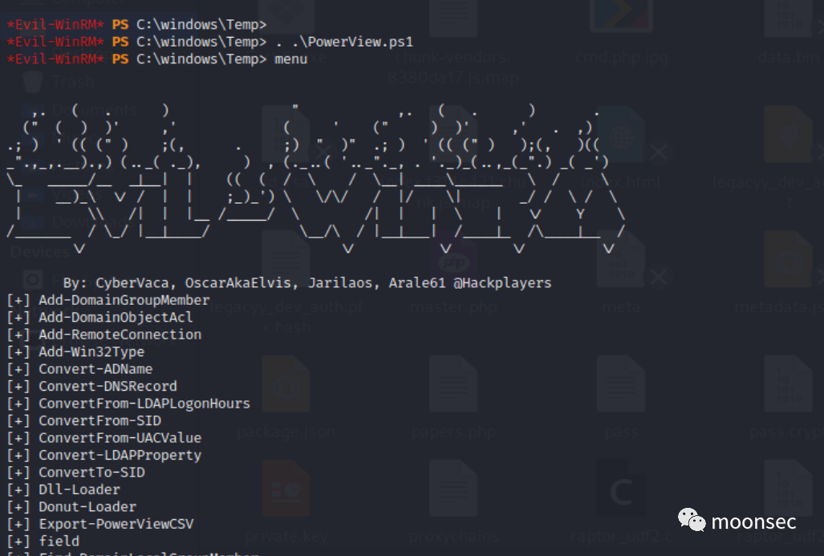
Task: Select the proxychains file icon behind terminal
Action: 453,489
